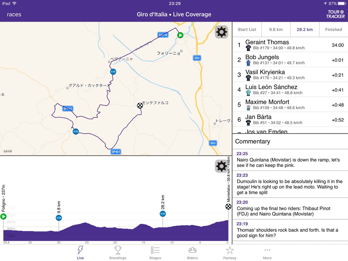Tap Geraint Thomas team jersey icon
This screenshot has height=261, width=348.
(248, 48)
